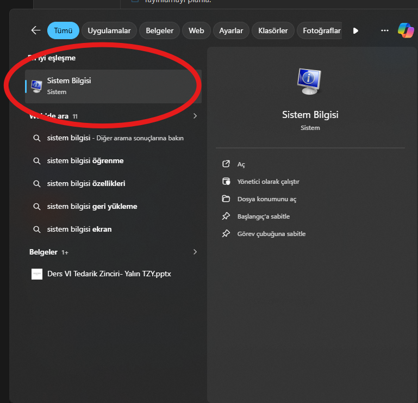Launch the Copilot icon
Screen dimensions: 418x403
click(x=405, y=30)
